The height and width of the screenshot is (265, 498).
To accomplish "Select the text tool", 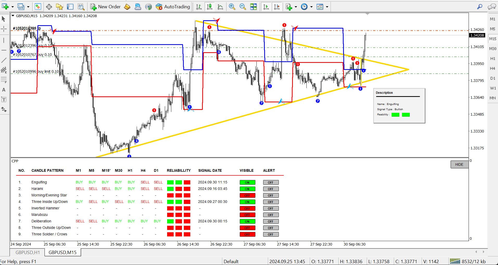I will [4, 90].
